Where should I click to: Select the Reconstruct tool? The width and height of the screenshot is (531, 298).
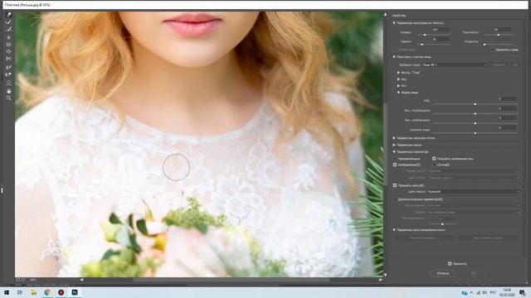(x=9, y=22)
